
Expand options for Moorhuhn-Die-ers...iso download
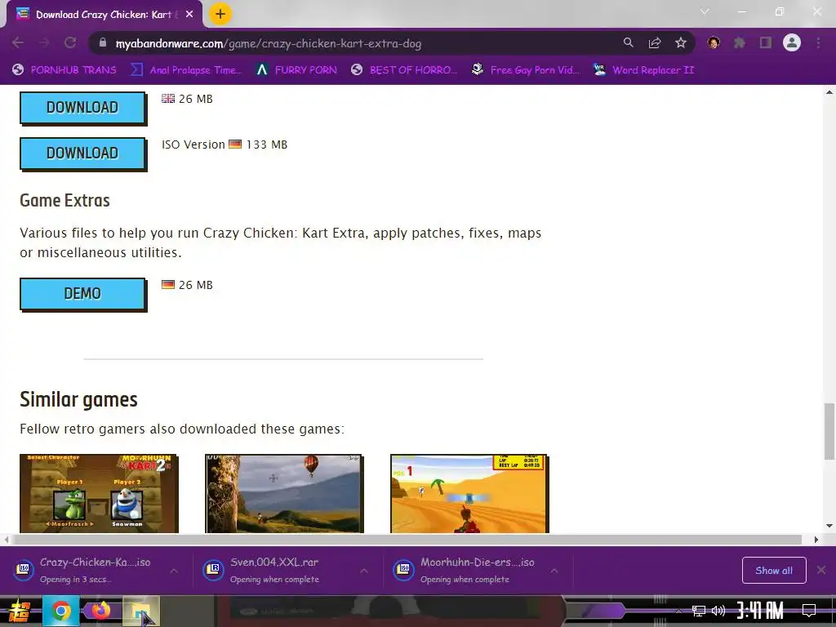pyautogui.click(x=554, y=571)
